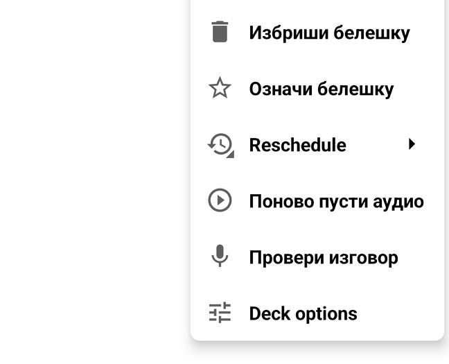The height and width of the screenshot is (364, 449).
Task: Select "Поново пусти аудио" menu entry
Action: 336,201
